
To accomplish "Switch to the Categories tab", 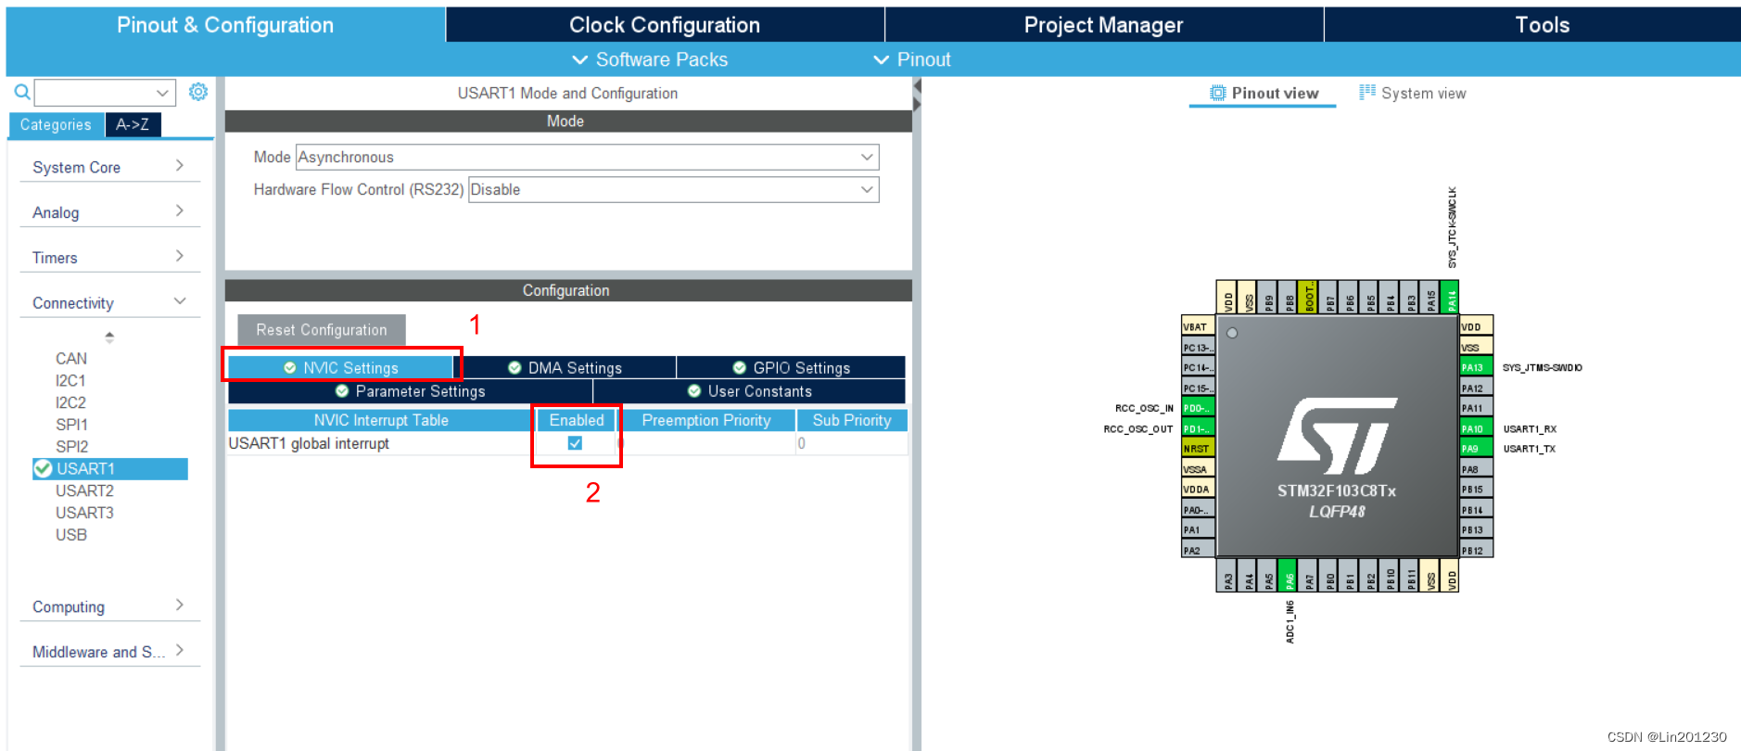I will [x=56, y=124].
